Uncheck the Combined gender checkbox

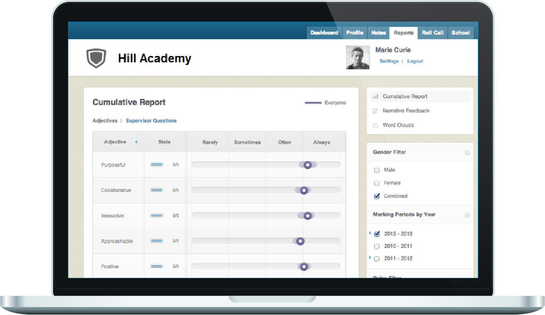pos(377,196)
